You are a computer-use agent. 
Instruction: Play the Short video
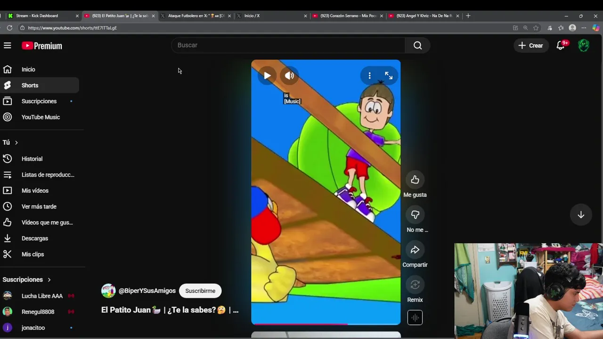click(x=267, y=75)
